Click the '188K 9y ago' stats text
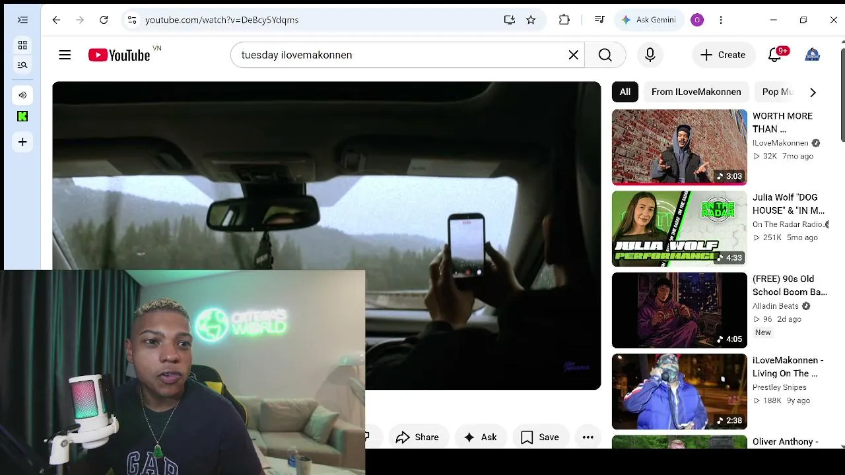 coord(782,400)
